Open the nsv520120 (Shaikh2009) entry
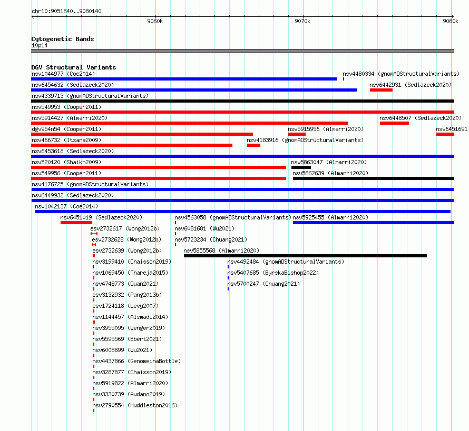469x431 pixels. tap(66, 162)
